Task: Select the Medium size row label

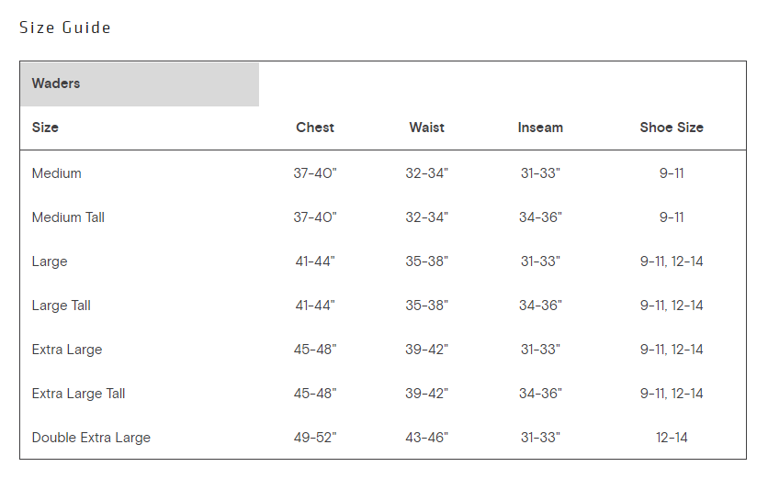Action: 57,173
